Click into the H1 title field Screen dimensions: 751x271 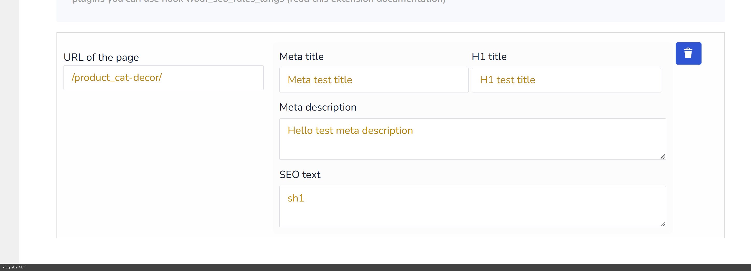pos(566,80)
